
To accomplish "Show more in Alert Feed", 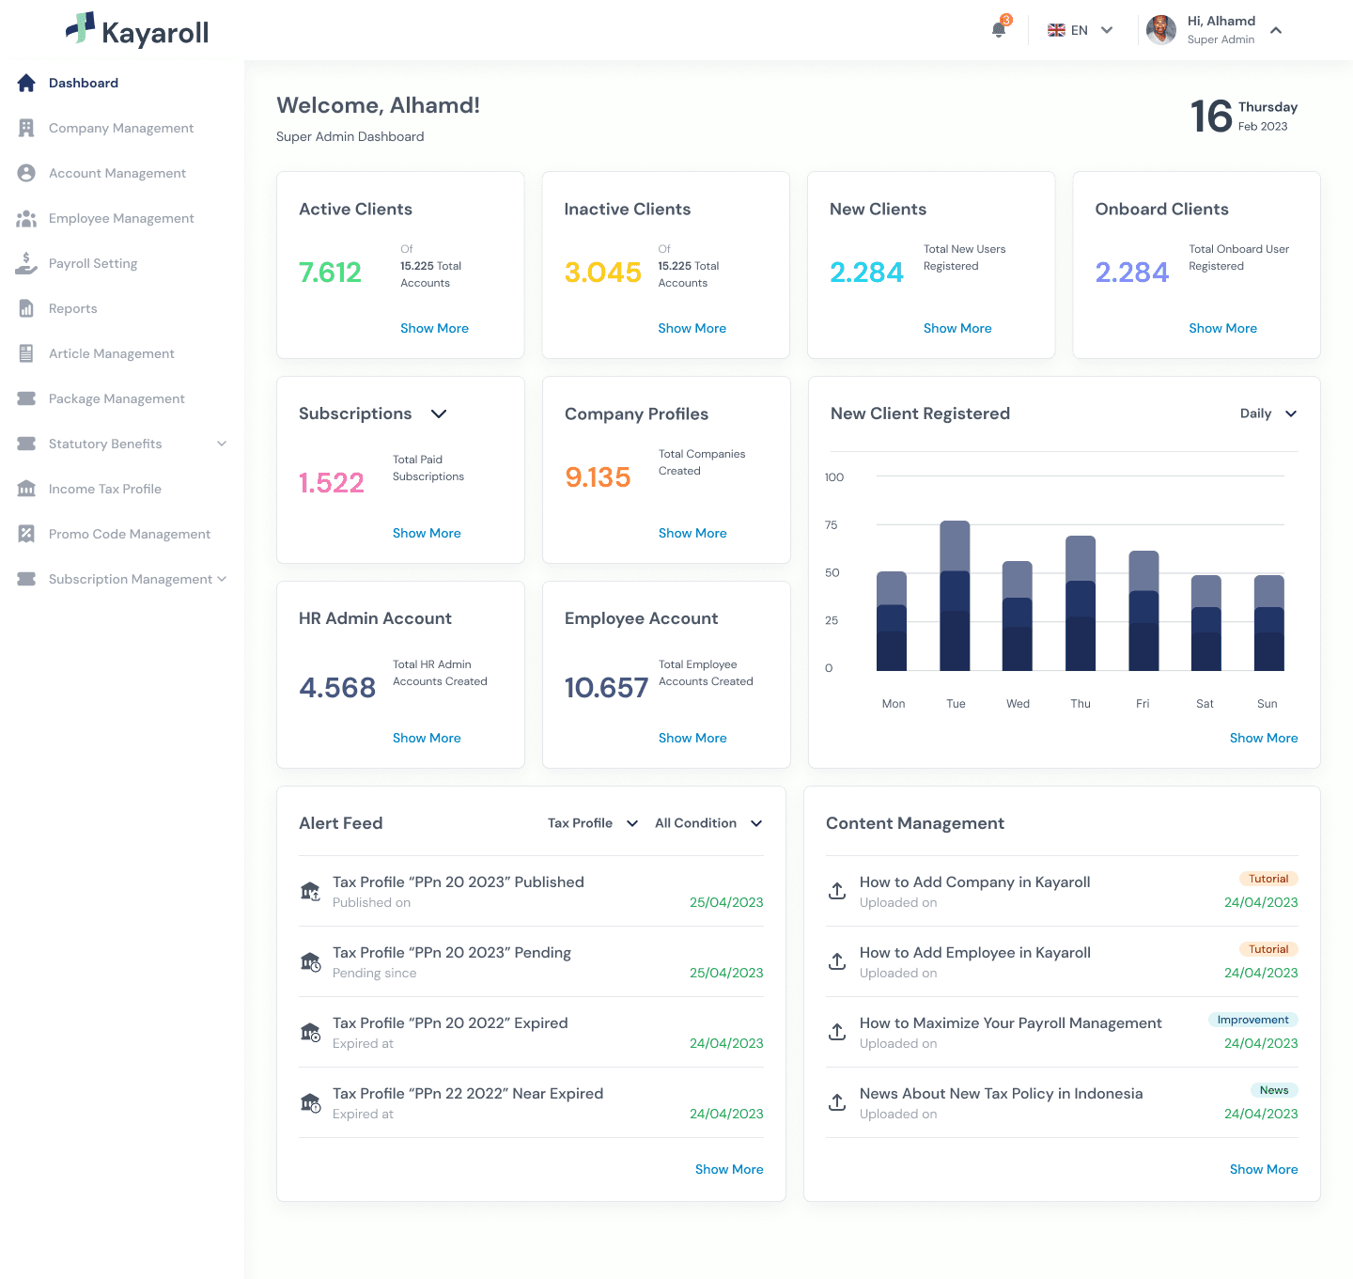I will click(x=729, y=1169).
